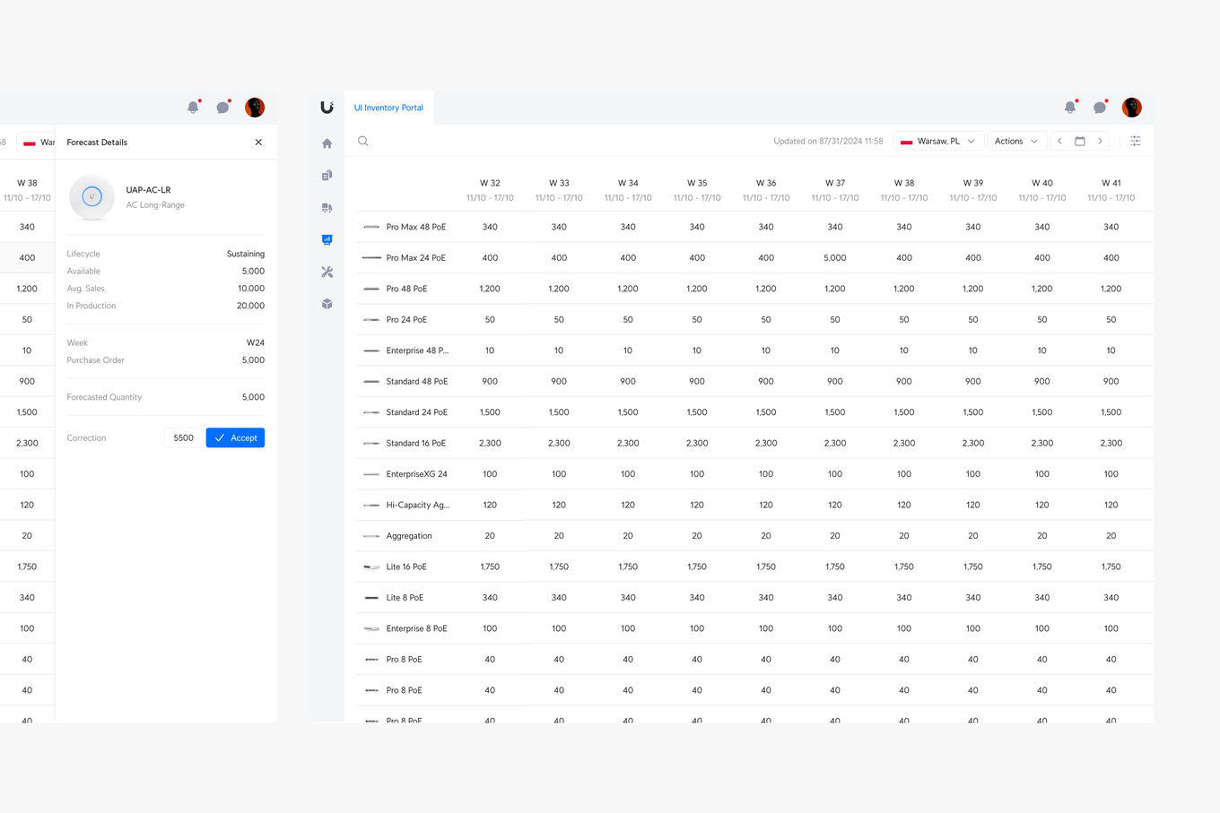Select the Lite 8 PoE row label
Screen dimensions: 1220x813
tap(405, 598)
